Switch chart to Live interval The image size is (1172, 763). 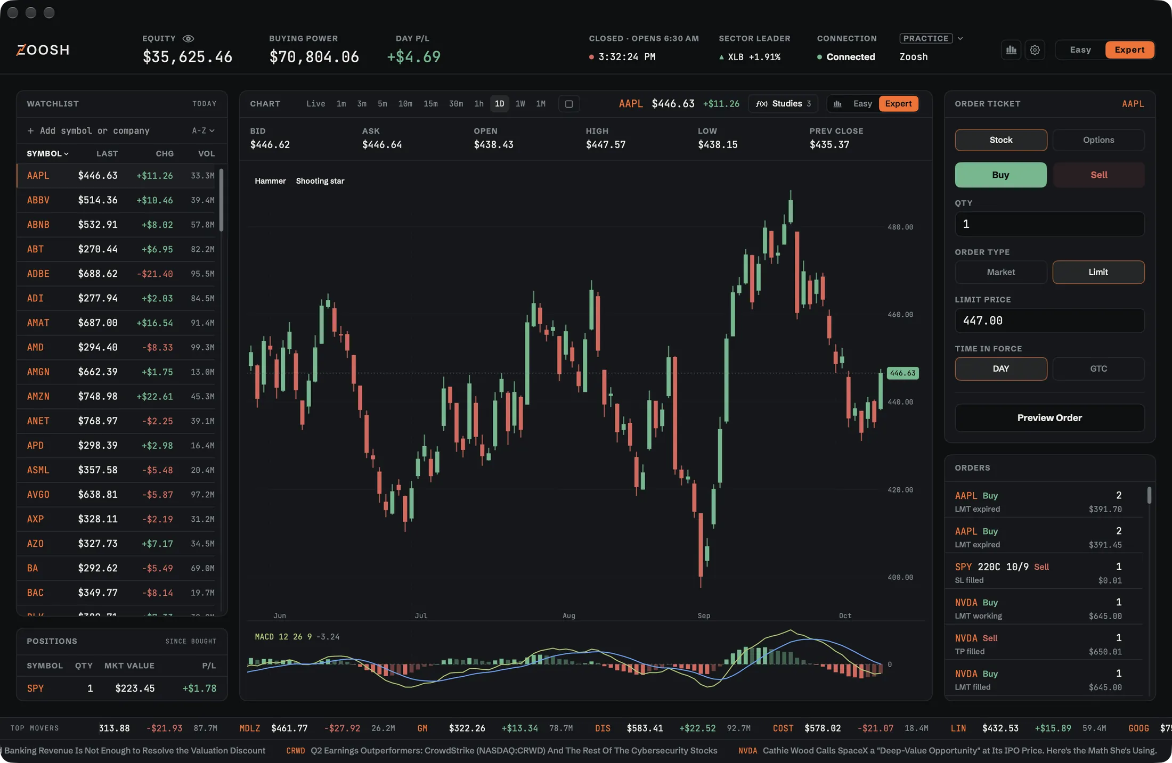pos(315,104)
